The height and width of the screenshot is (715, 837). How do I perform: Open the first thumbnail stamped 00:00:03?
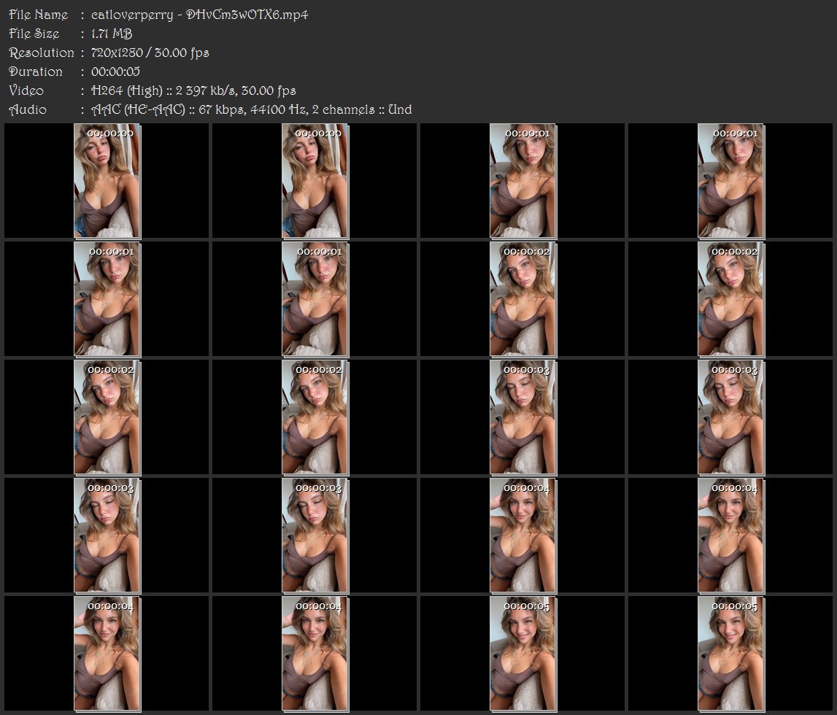tap(523, 417)
